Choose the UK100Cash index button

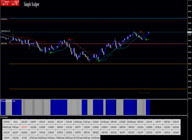click(x=96, y=138)
